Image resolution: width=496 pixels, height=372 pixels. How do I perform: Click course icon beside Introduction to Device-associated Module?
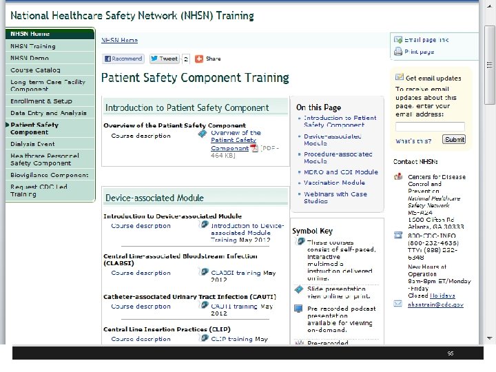tap(205, 225)
